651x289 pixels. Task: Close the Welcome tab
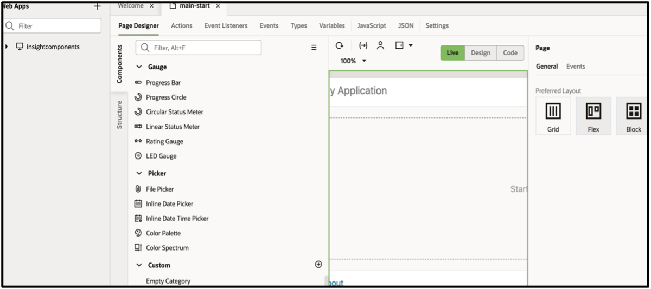click(x=151, y=6)
